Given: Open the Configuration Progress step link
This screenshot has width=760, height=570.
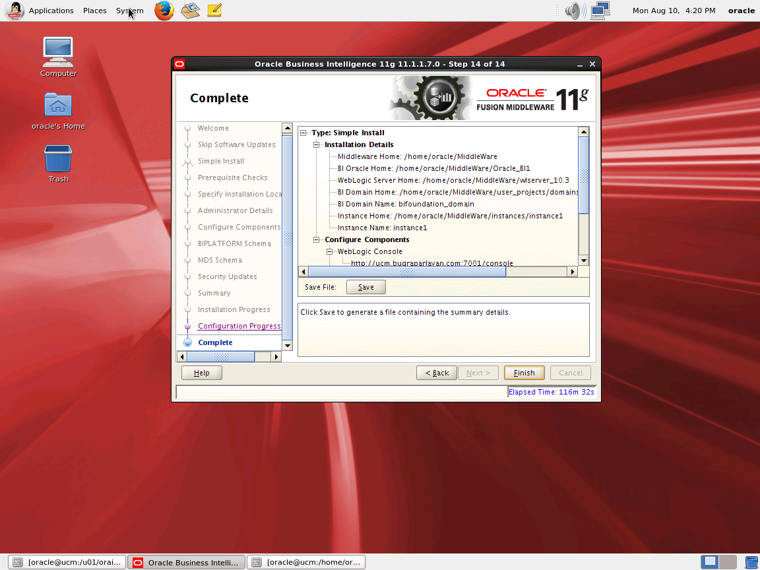Looking at the screenshot, I should tap(239, 326).
